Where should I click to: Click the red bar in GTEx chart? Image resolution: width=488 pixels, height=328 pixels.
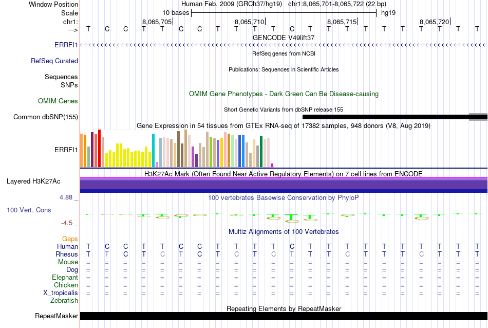tap(100, 148)
